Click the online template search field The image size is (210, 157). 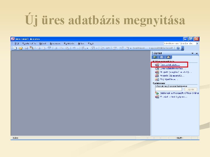click(x=169, y=89)
